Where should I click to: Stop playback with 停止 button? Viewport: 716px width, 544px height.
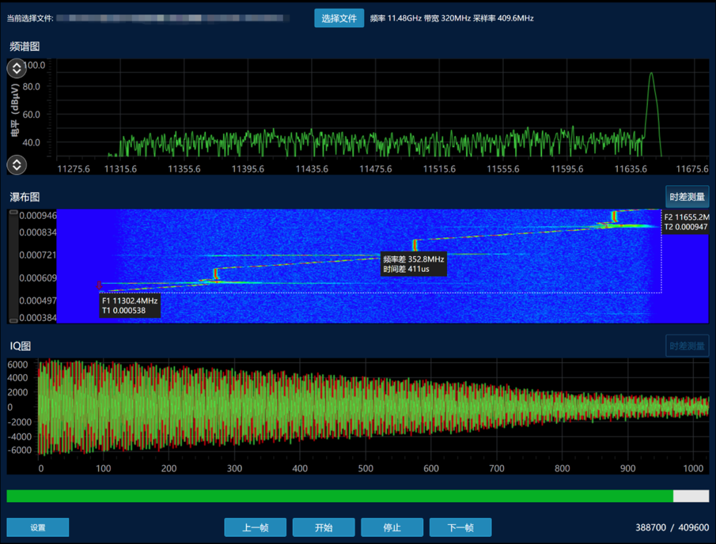point(392,527)
